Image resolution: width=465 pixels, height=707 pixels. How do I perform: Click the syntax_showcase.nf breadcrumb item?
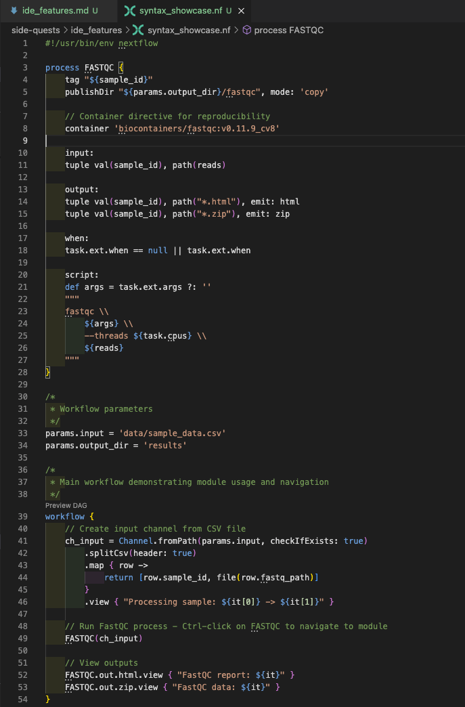click(189, 30)
